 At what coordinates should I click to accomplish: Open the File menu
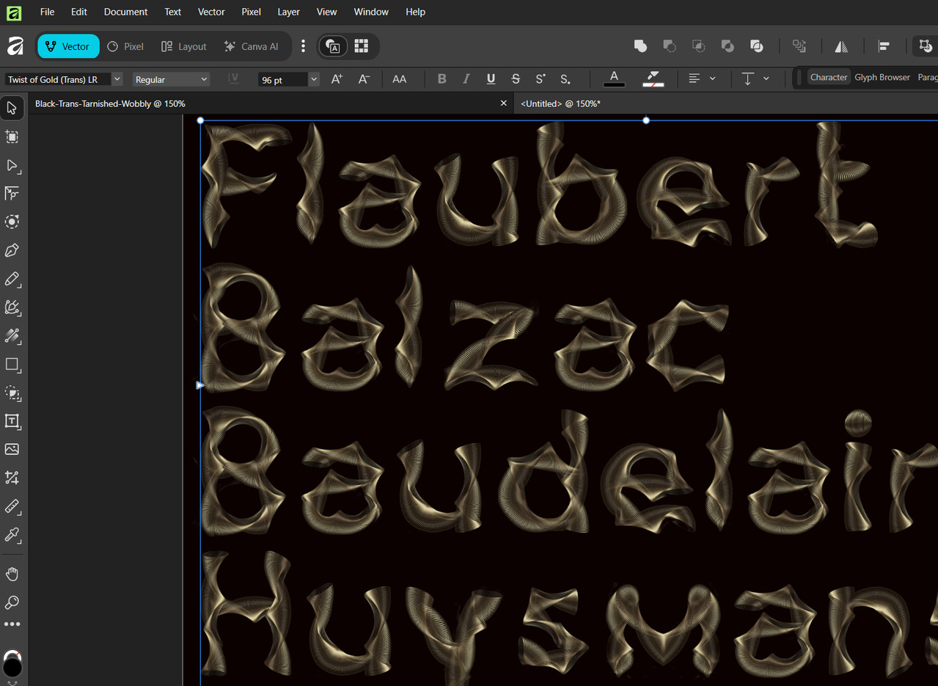click(47, 12)
